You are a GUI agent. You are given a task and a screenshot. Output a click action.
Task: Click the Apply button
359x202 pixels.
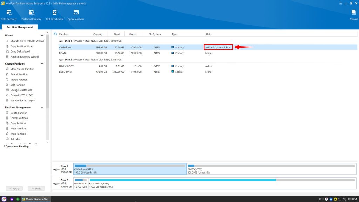pyautogui.click(x=14, y=188)
